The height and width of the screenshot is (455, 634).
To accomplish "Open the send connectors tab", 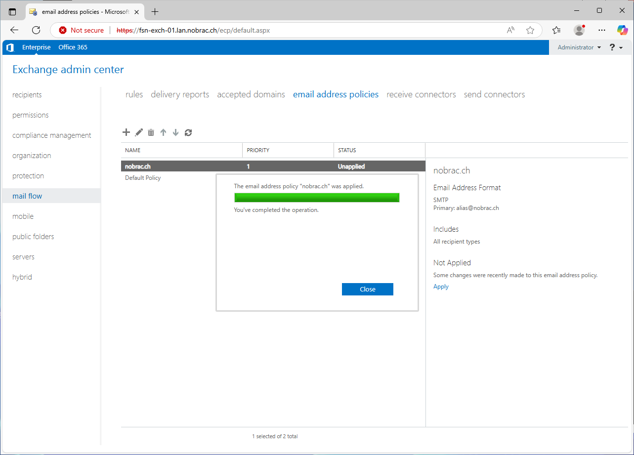I will pyautogui.click(x=494, y=94).
